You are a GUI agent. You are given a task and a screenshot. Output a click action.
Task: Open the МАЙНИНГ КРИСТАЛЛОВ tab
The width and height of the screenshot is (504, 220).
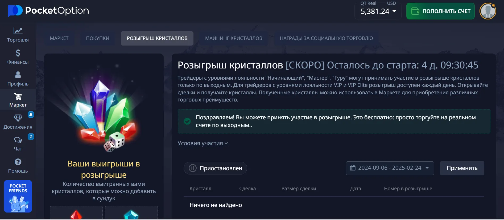(x=234, y=38)
